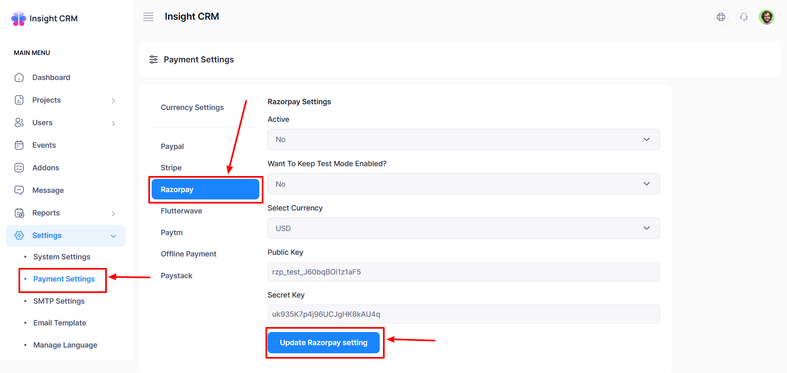Click the headset support icon
Screen dimensions: 787x373
pyautogui.click(x=743, y=17)
